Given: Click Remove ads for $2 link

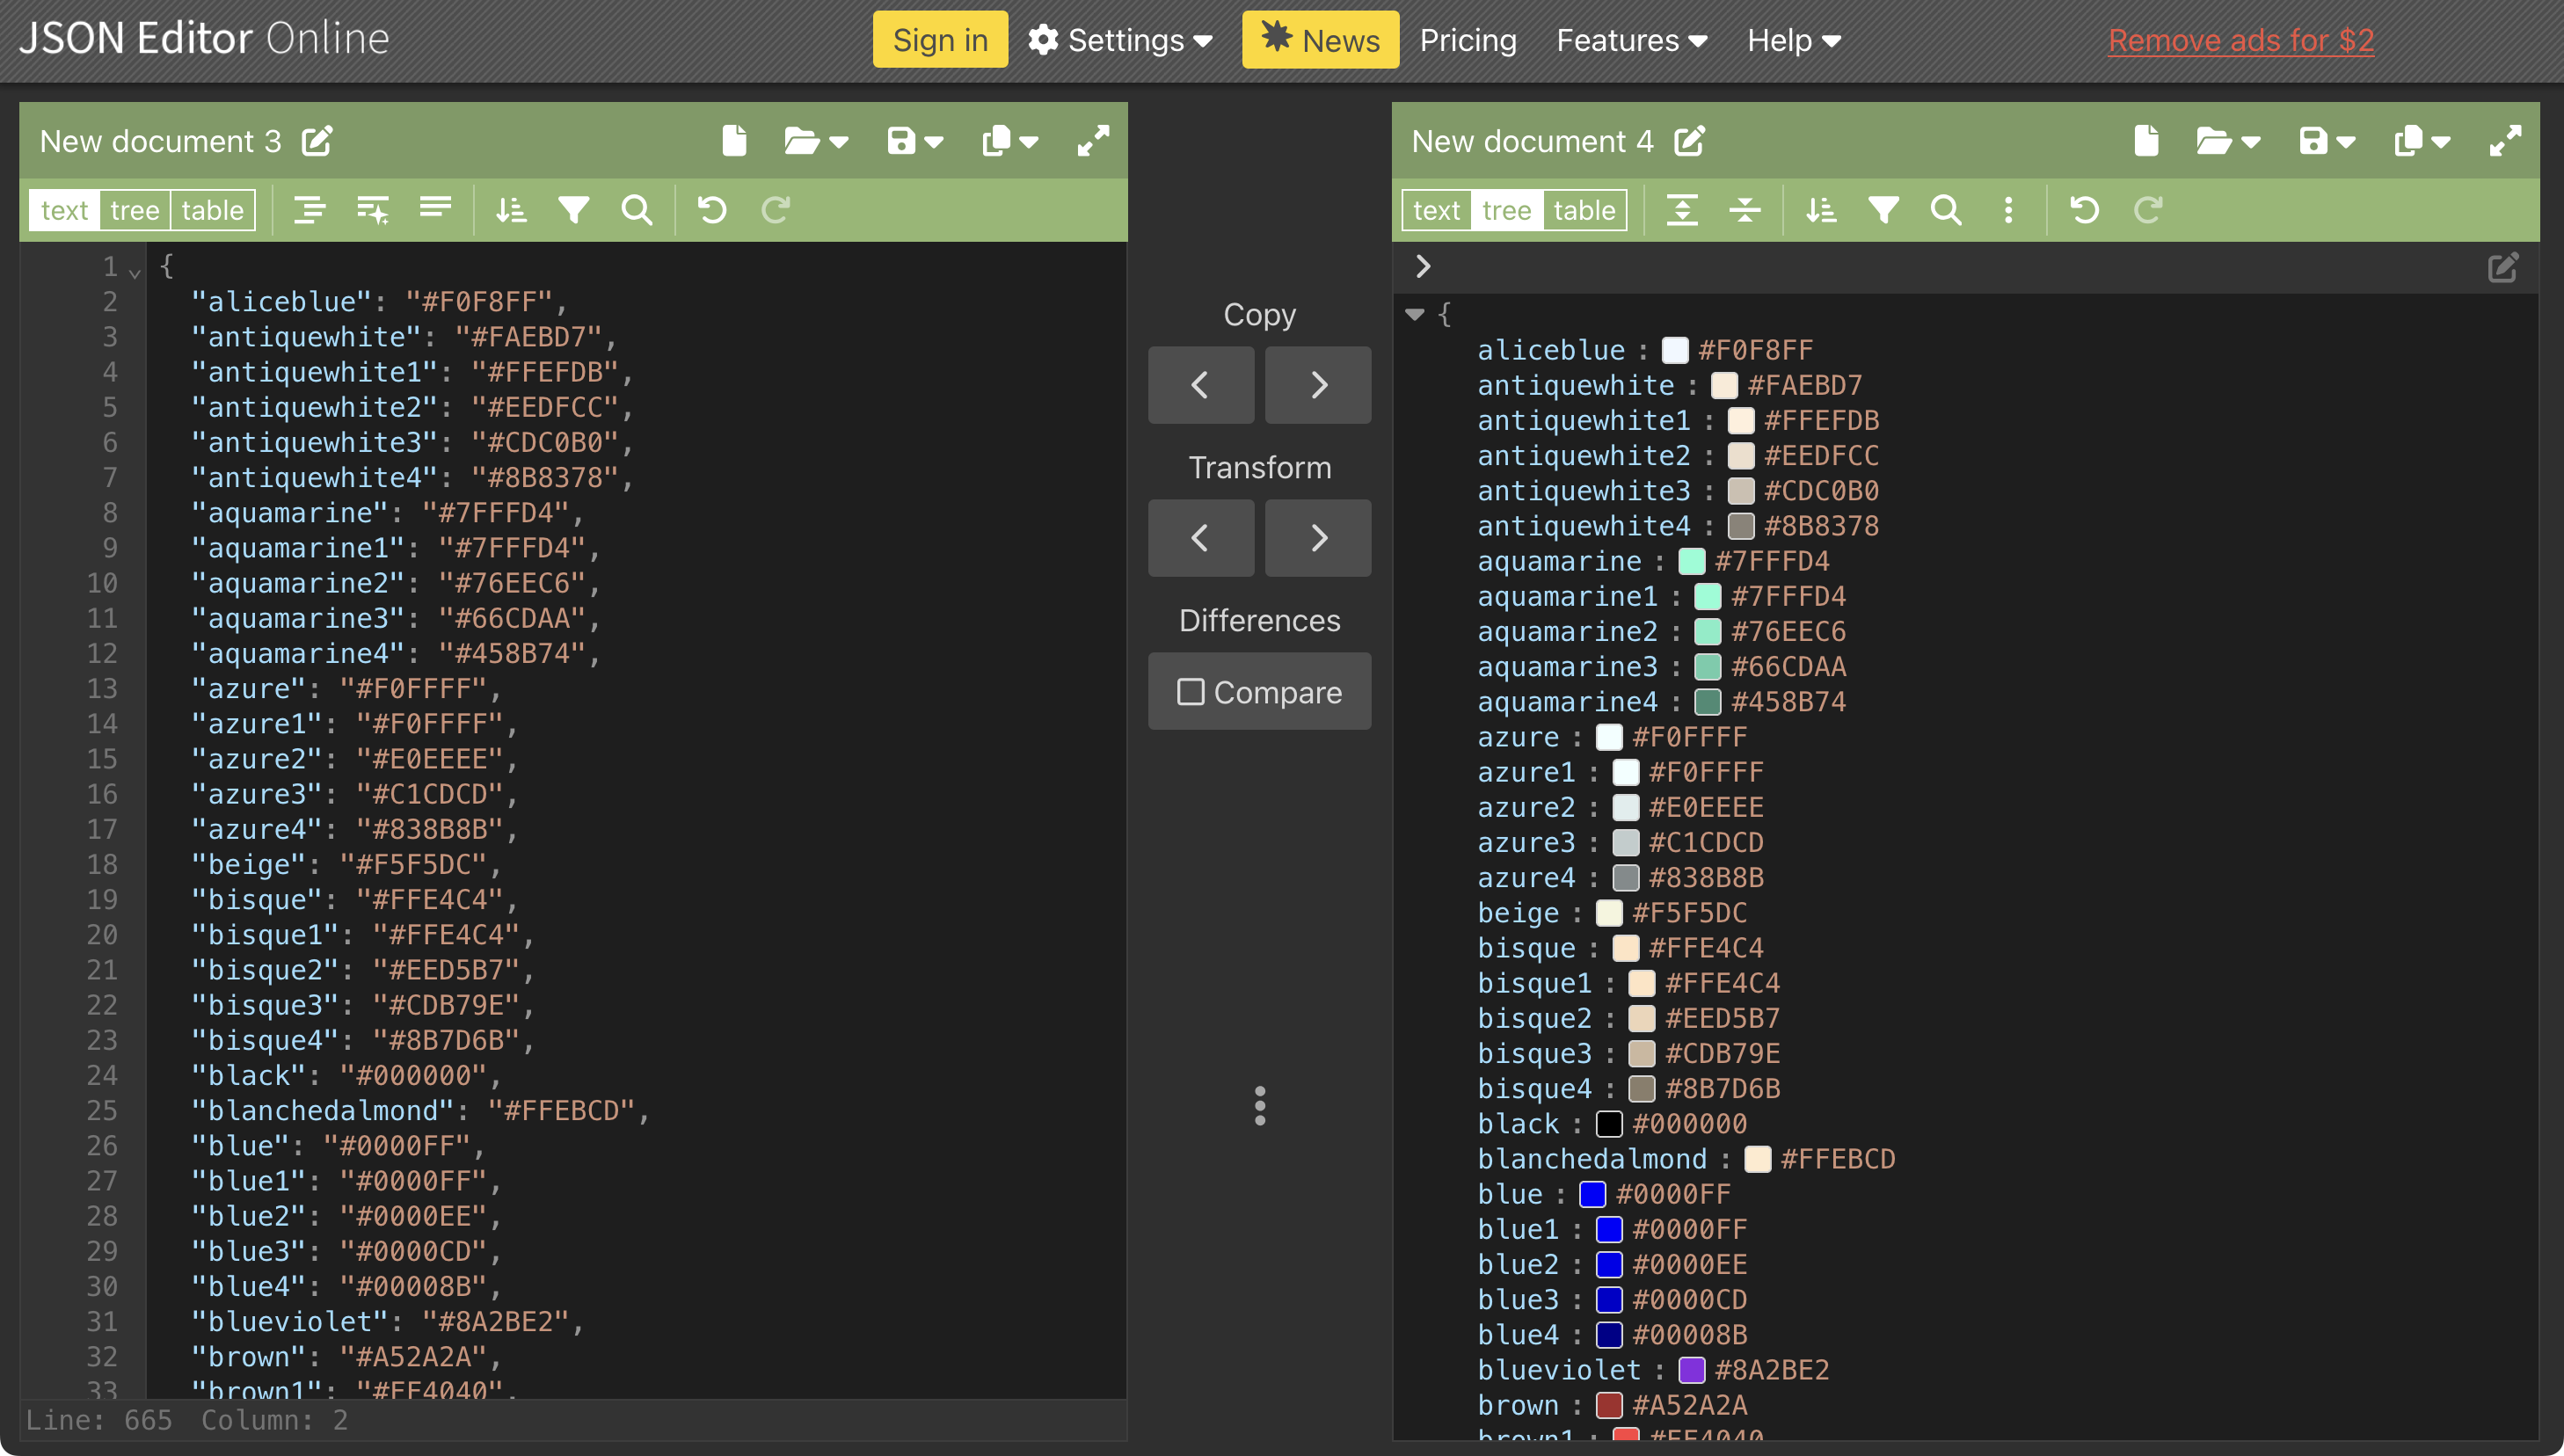Looking at the screenshot, I should [2241, 40].
